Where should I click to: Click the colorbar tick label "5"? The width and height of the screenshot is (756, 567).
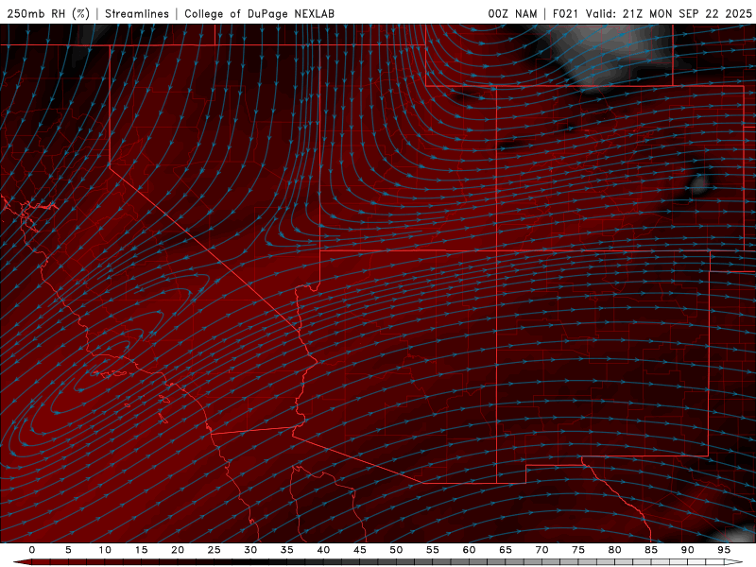point(68,550)
